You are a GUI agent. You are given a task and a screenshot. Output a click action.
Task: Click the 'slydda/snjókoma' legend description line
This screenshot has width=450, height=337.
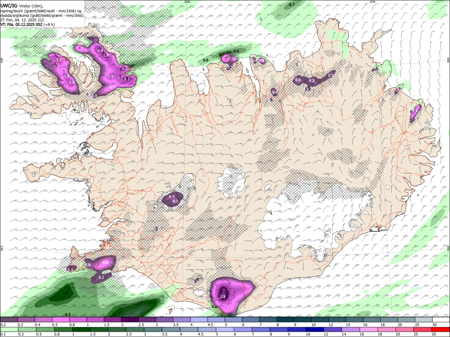click(x=42, y=15)
